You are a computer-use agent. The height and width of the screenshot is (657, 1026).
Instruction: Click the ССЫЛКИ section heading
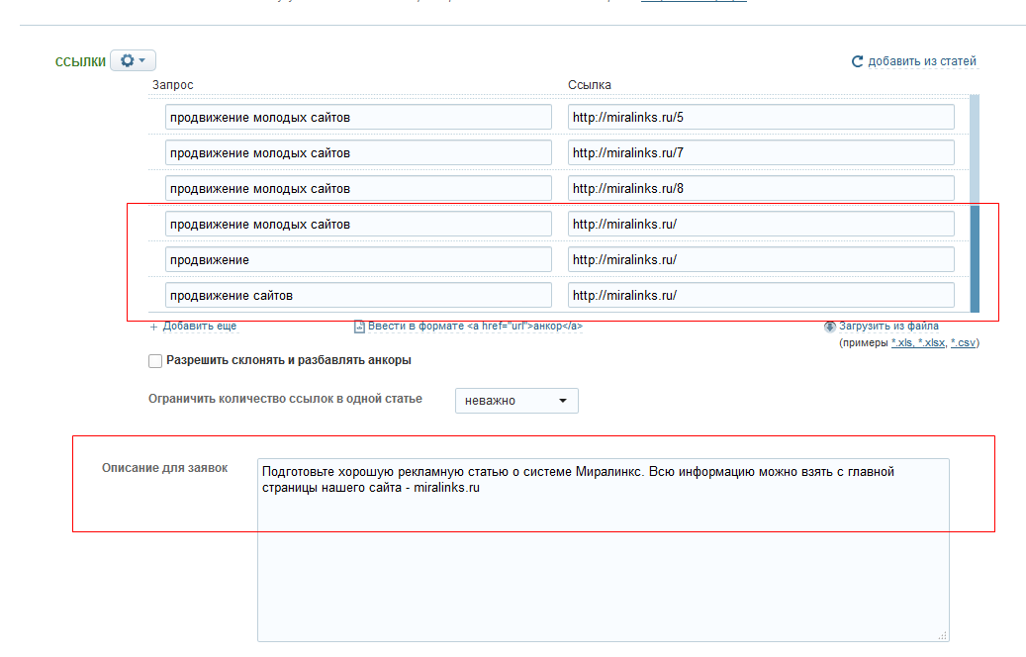(x=80, y=62)
